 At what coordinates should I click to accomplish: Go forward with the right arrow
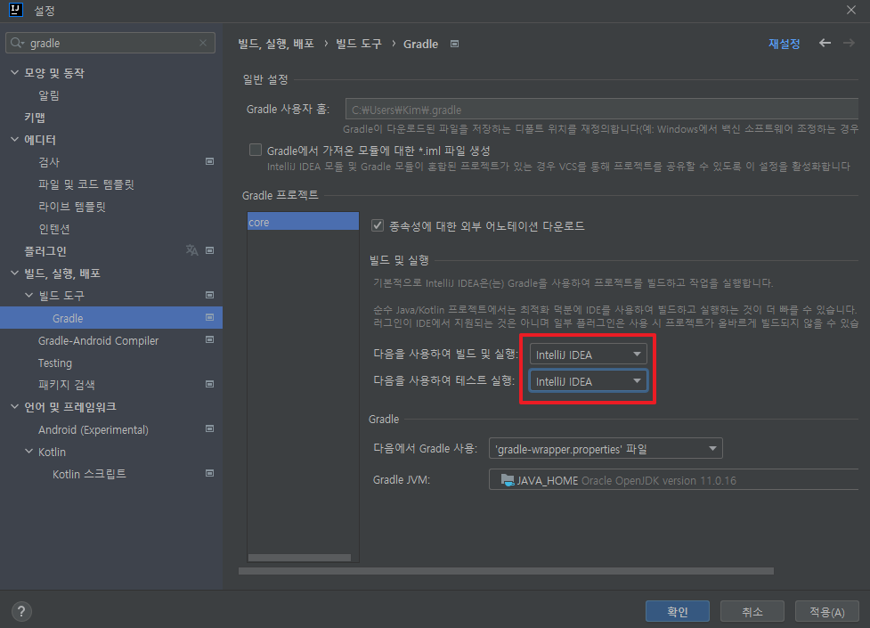(849, 44)
